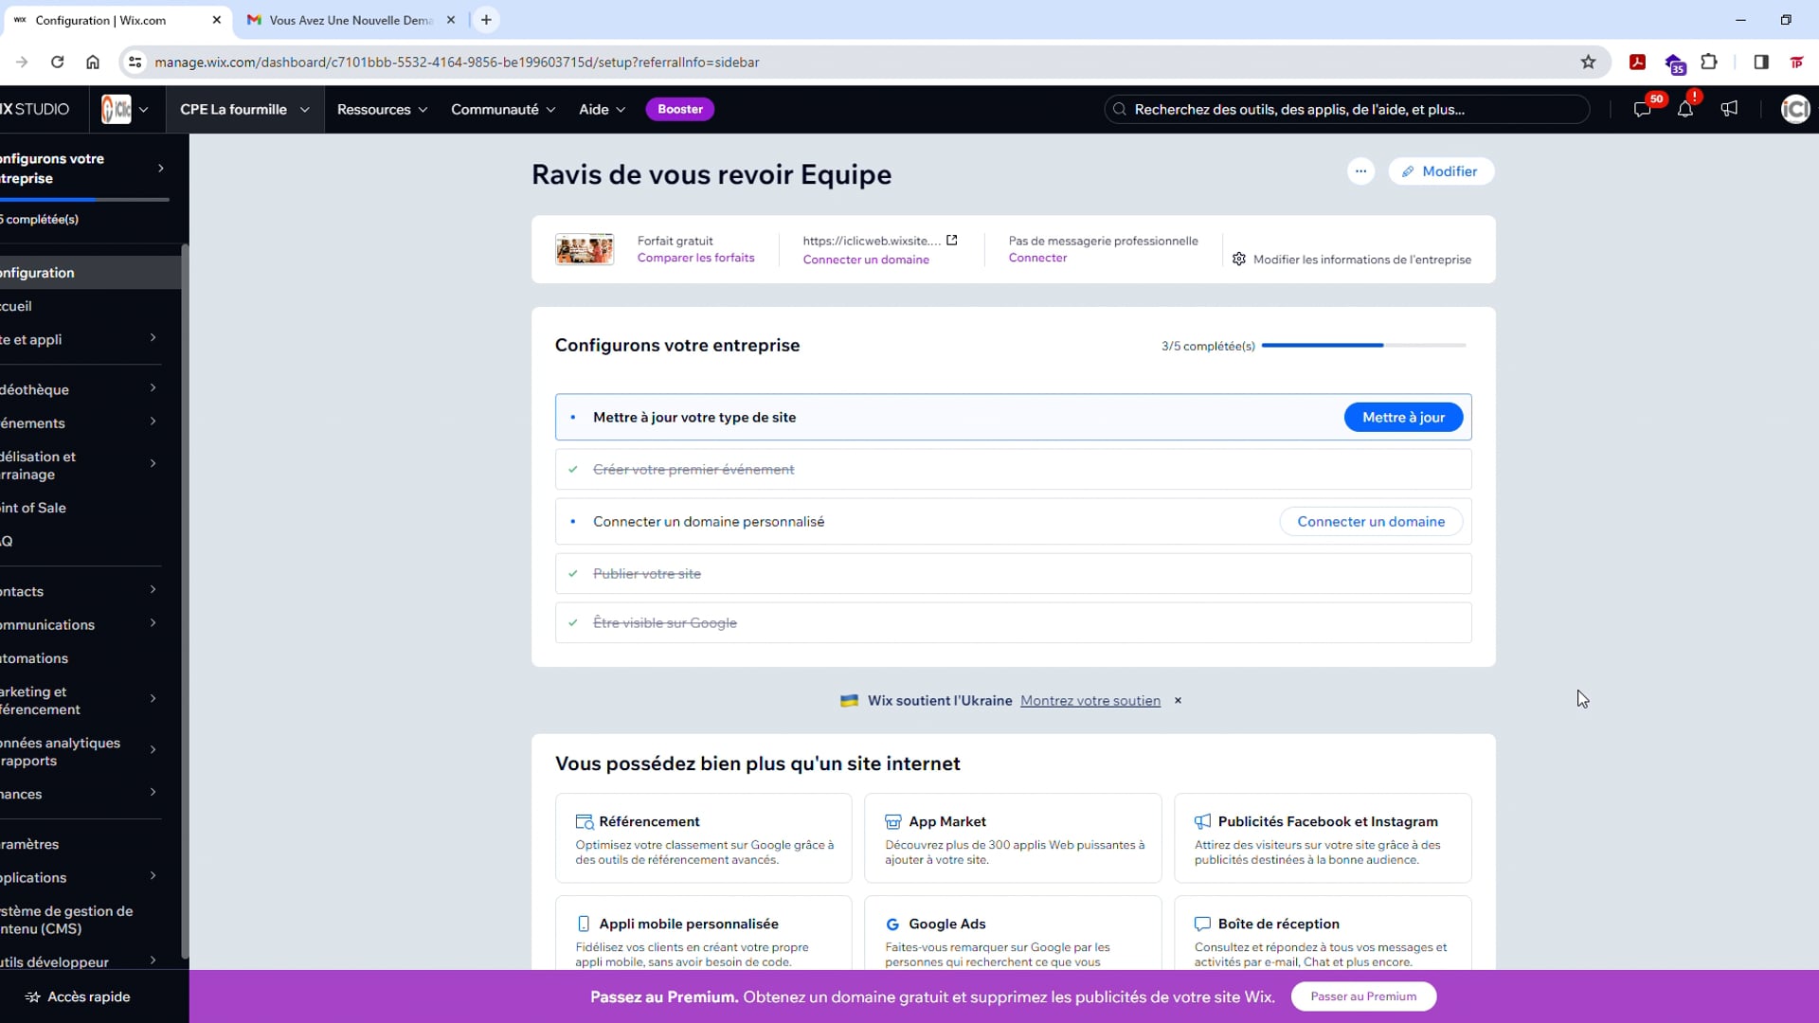Dismiss the Ukraine support banner
The image size is (1819, 1023).
point(1179,701)
